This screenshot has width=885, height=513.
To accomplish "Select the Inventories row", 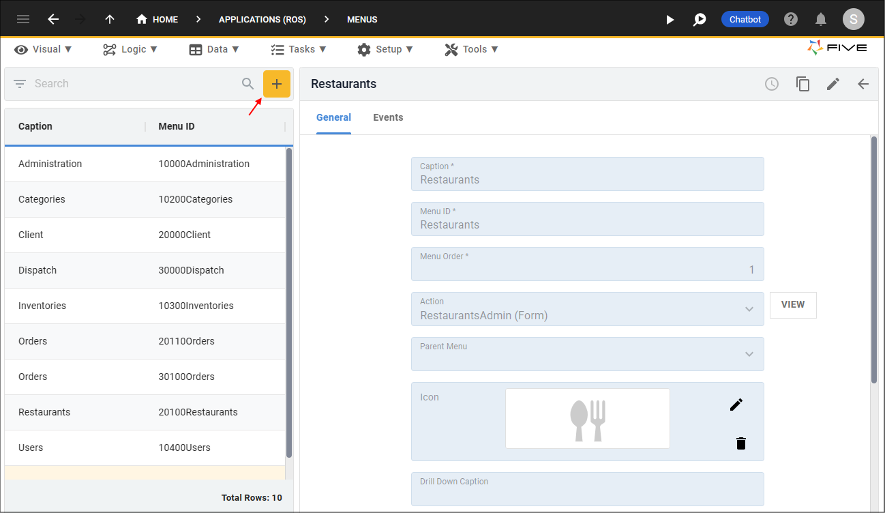I will click(x=145, y=306).
